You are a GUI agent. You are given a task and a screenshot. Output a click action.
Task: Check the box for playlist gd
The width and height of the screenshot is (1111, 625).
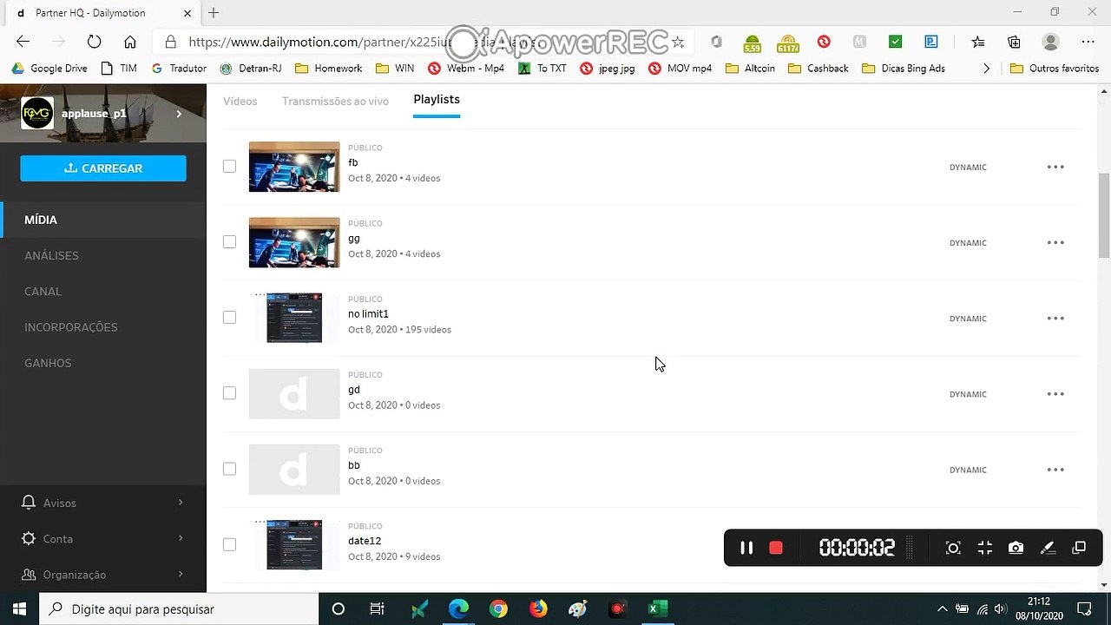(x=229, y=393)
